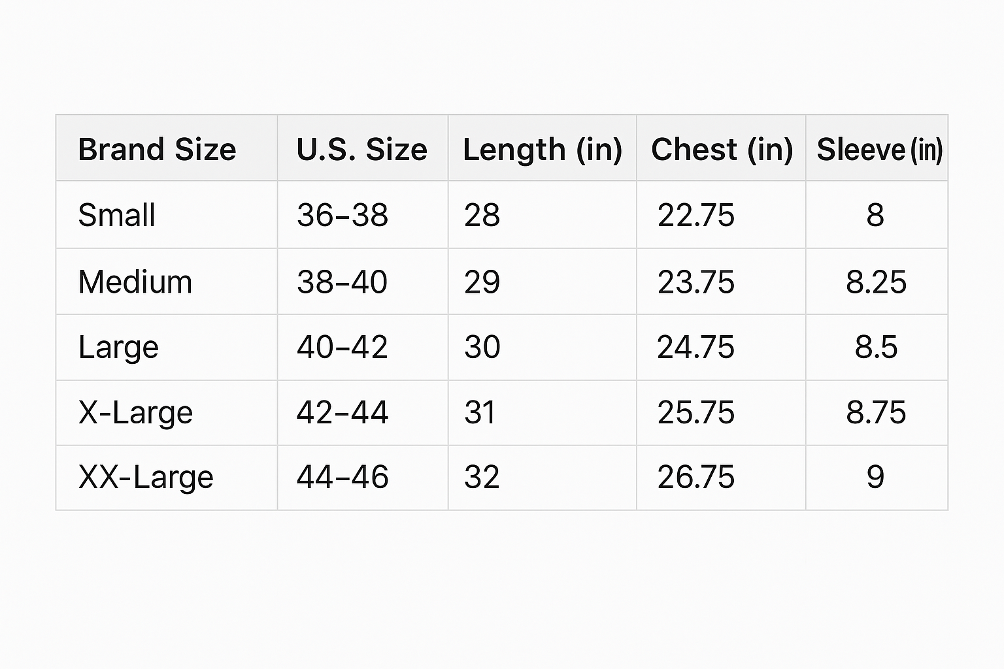Click the U.S. Size column header
Screen dimensions: 1004x669
point(361,149)
